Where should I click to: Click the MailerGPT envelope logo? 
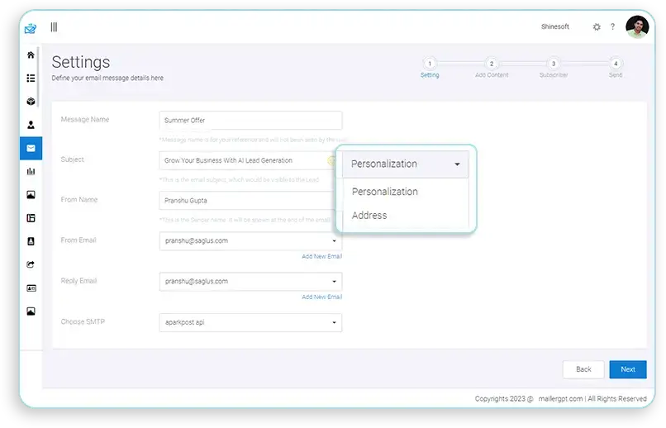click(31, 28)
